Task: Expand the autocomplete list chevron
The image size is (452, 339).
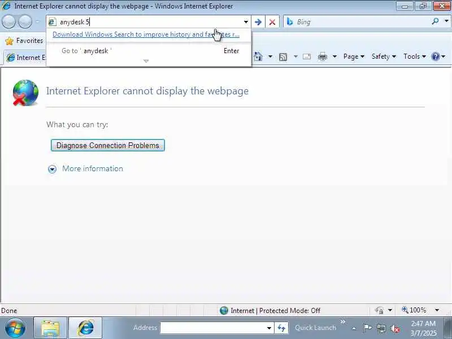Action: click(146, 61)
